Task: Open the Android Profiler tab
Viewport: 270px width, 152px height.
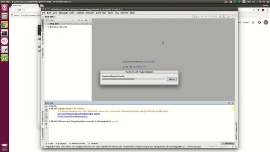Action: 77,144
